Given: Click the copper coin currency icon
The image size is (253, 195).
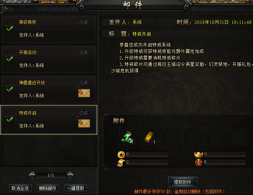Looking at the screenshot, I should (121, 155).
